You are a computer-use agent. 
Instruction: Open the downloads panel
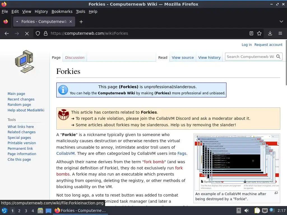coord(270,33)
